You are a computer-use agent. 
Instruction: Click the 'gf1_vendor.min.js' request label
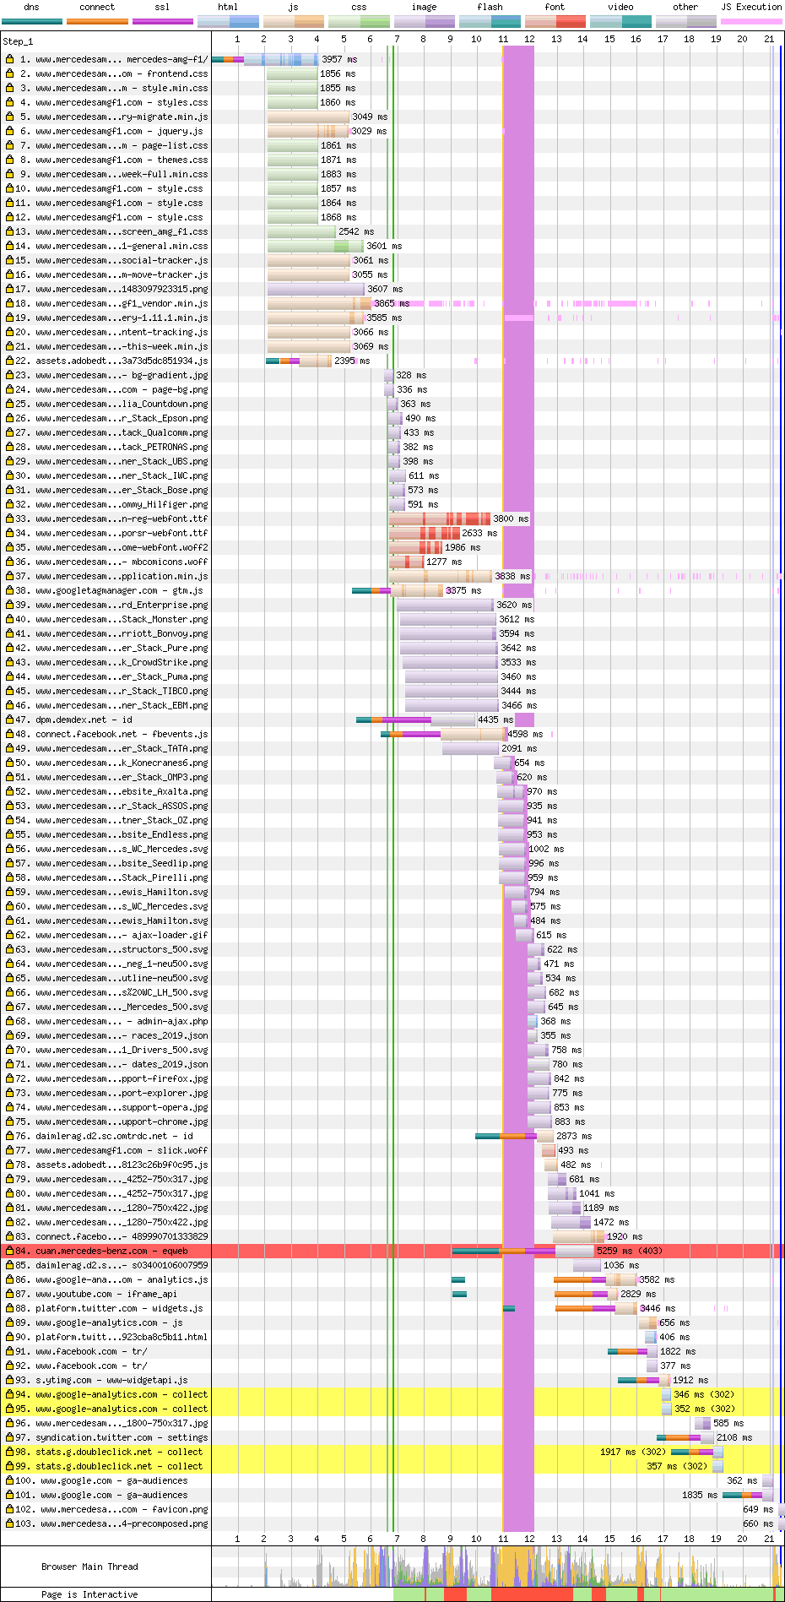pos(122,303)
